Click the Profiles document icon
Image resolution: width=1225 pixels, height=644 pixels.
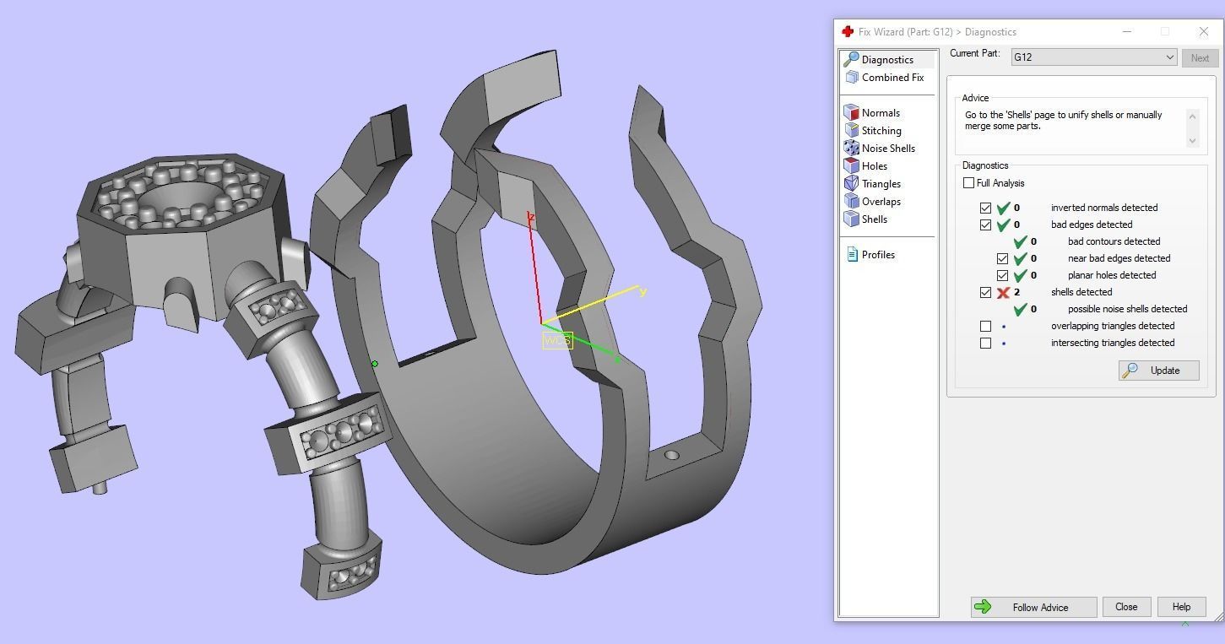tap(852, 254)
